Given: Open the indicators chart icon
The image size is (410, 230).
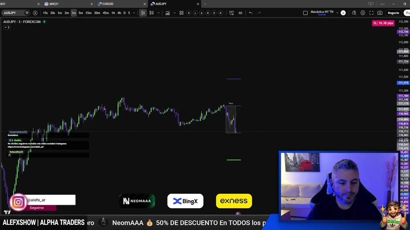Looking at the screenshot, I should [168, 13].
